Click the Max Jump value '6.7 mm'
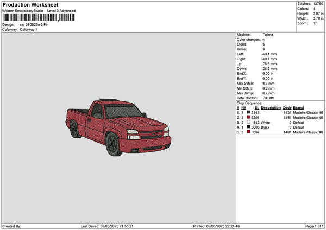 click(268, 93)
